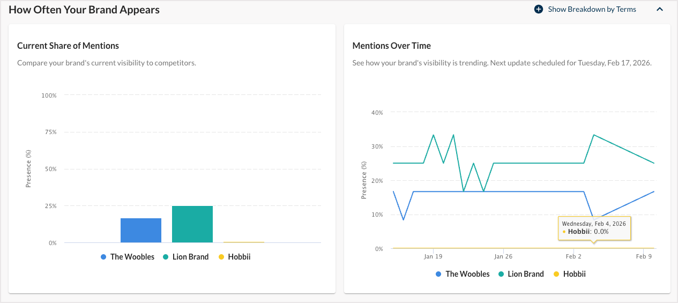
Task: Collapse the How Often Your Brand Appears section
Action: point(660,9)
